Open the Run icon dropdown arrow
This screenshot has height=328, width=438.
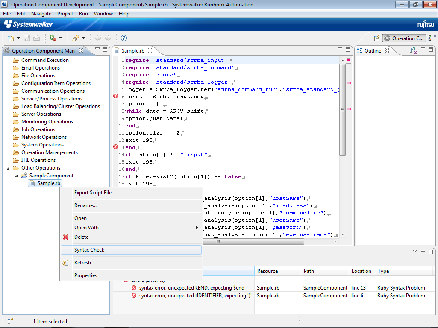point(61,38)
